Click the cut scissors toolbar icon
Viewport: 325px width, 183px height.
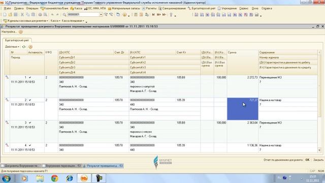[x=22, y=15]
